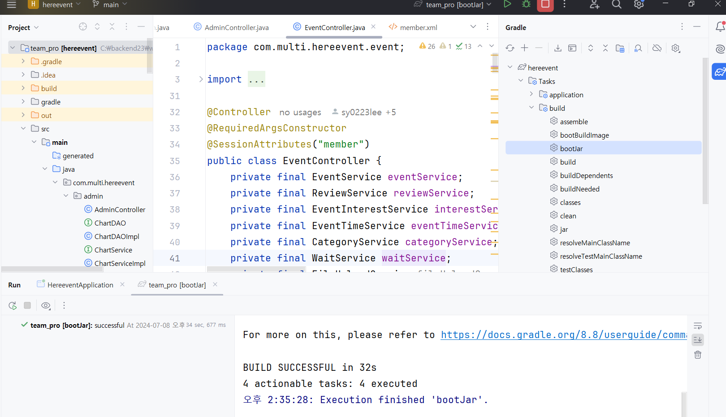Open the Notifications bell panel
The width and height of the screenshot is (726, 417).
click(x=720, y=26)
